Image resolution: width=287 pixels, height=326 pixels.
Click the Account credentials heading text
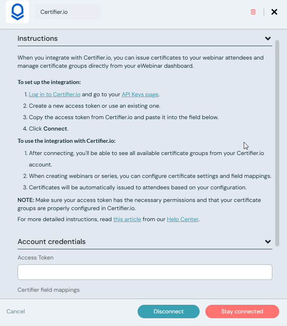tap(51, 242)
